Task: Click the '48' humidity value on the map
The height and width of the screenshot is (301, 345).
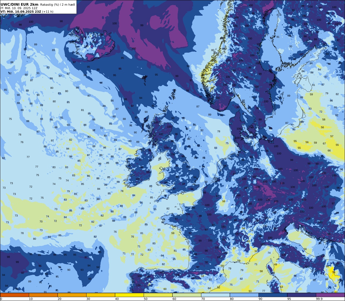Action: [249, 241]
